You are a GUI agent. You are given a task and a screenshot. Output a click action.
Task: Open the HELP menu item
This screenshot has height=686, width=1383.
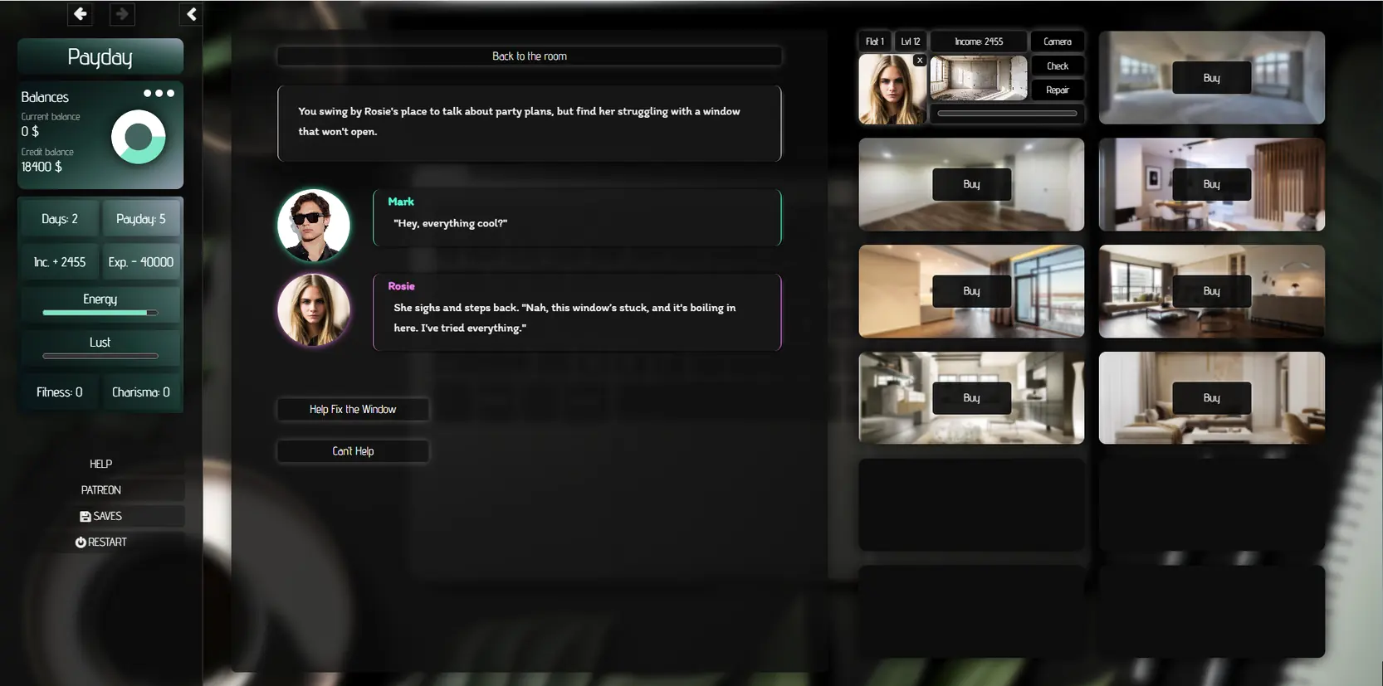click(100, 464)
